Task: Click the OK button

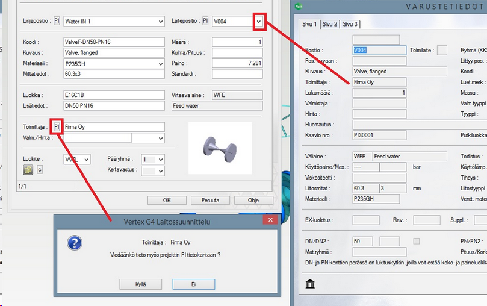Action: pos(167,201)
